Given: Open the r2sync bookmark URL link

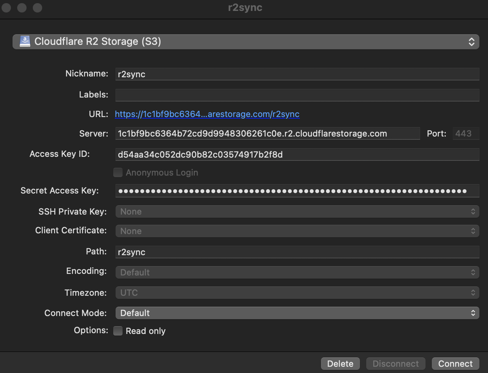Looking at the screenshot, I should 207,114.
